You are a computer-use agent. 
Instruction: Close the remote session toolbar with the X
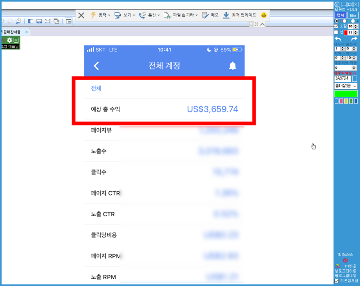coord(81,15)
